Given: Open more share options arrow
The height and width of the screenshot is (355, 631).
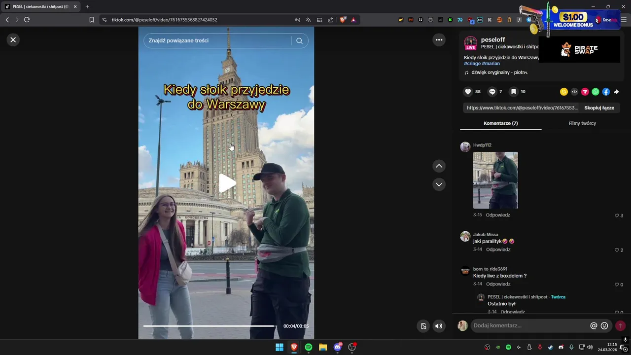Looking at the screenshot, I should (616, 92).
